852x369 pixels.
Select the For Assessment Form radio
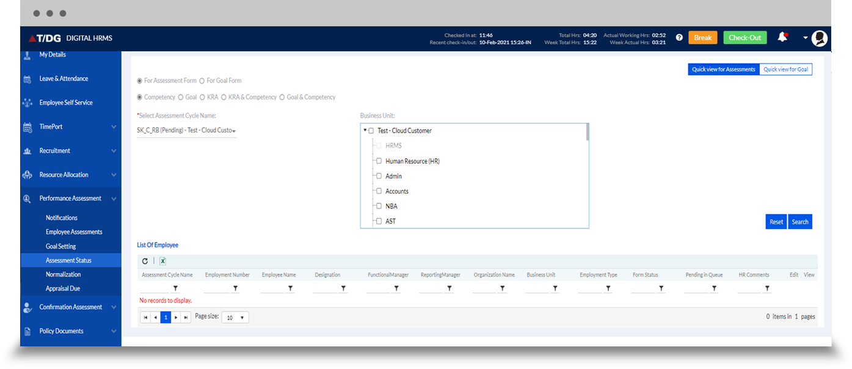[x=140, y=81]
